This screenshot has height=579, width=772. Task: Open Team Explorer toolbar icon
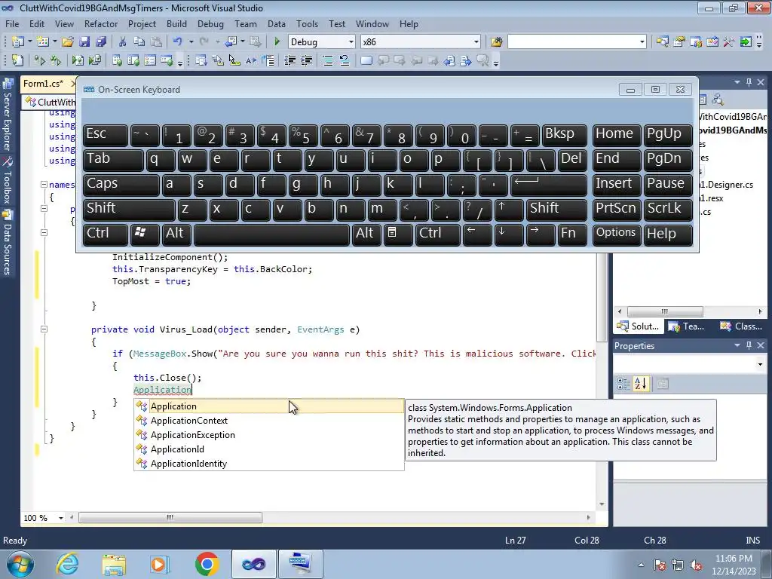[696, 42]
